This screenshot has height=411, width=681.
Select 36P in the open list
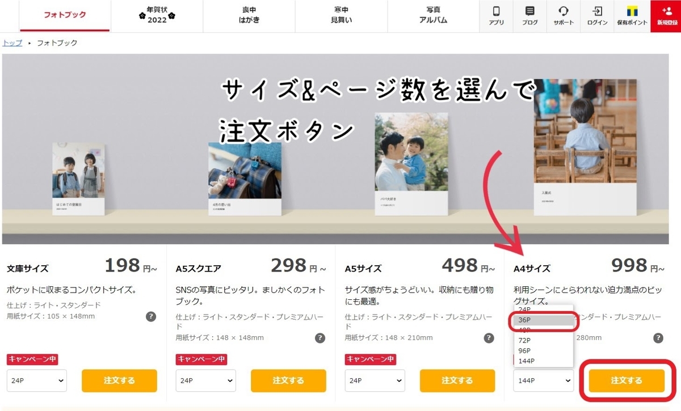[x=544, y=320]
